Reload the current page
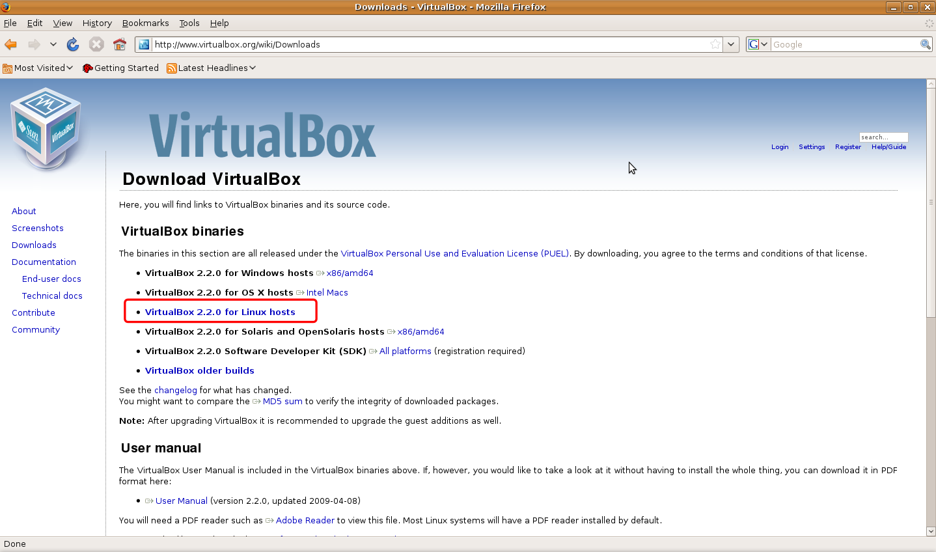The image size is (936, 552). [x=73, y=44]
